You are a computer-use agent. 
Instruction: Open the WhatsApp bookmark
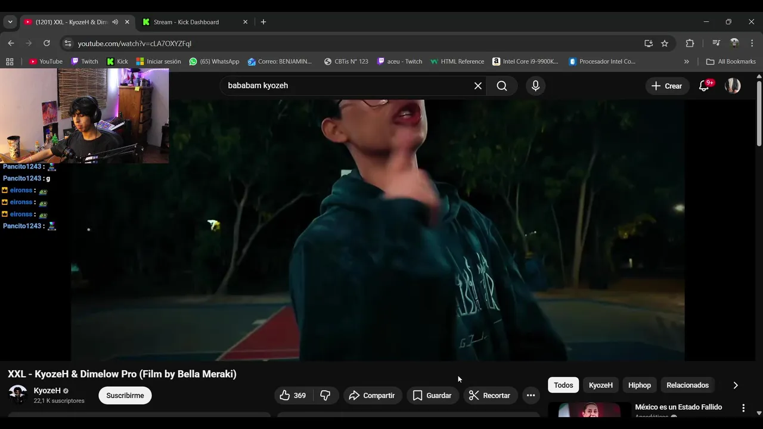pos(214,61)
